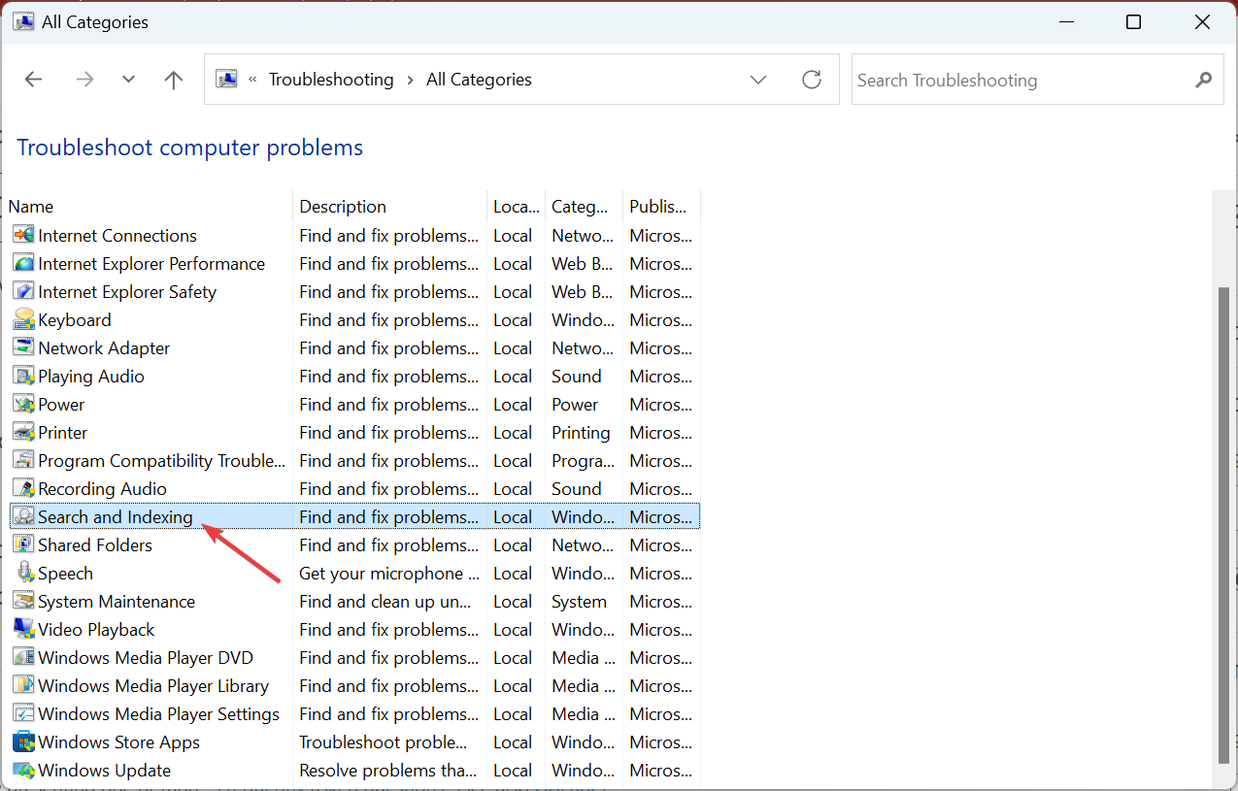
Task: Select the Shared Folders icon
Action: (x=23, y=544)
